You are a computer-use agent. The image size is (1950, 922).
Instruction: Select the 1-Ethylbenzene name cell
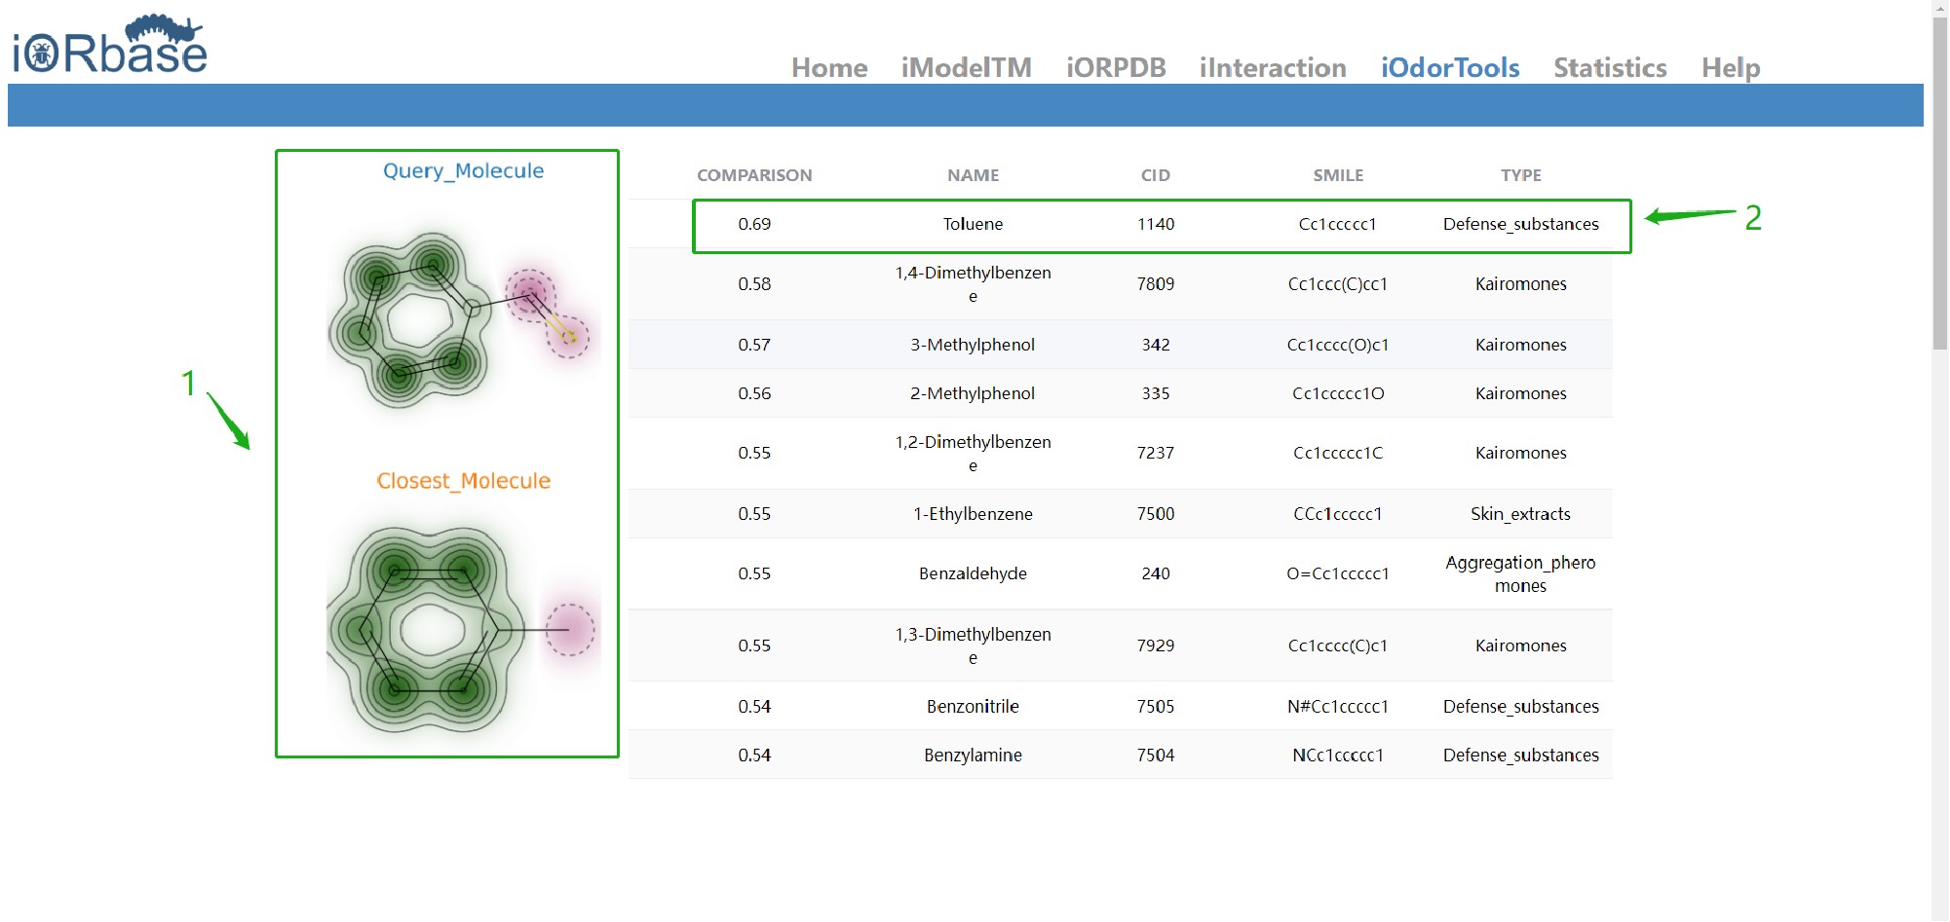pyautogui.click(x=973, y=514)
